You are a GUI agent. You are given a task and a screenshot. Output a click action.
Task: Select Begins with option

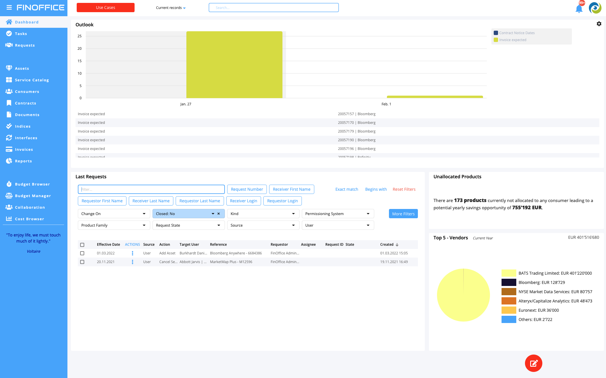coord(376,189)
